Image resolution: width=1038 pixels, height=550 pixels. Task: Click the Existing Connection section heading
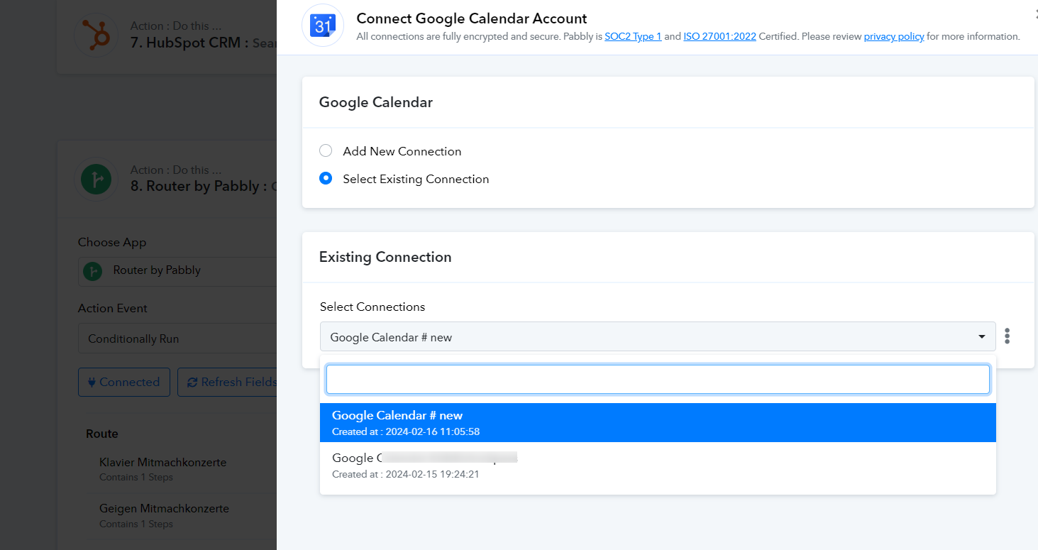tap(385, 257)
